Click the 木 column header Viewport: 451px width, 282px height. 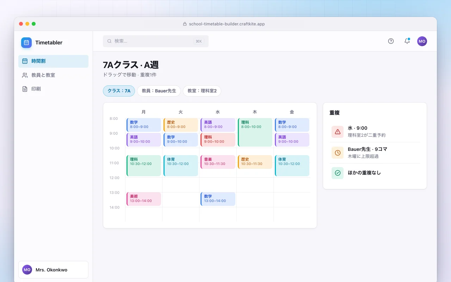(255, 112)
